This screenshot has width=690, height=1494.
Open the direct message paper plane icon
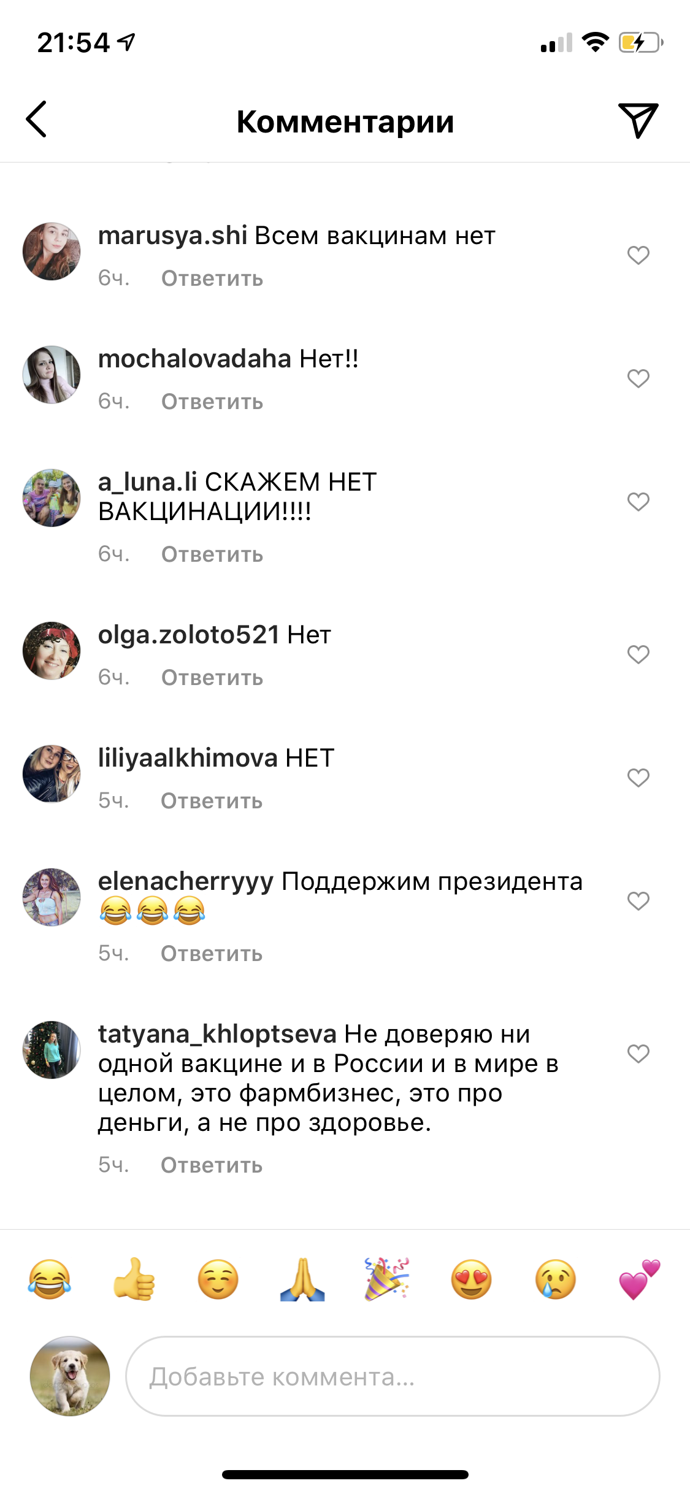[x=638, y=120]
